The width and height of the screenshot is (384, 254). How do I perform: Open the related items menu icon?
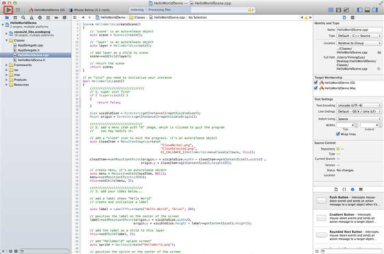[x=75, y=18]
